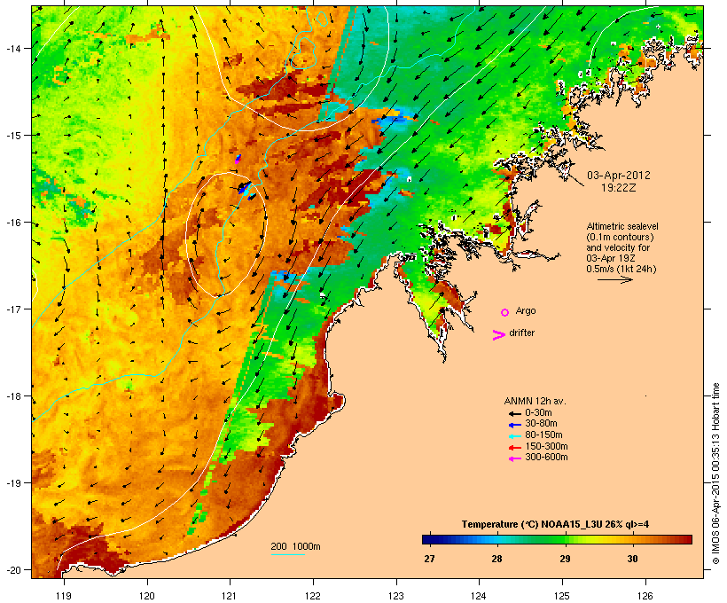Click the magenta 300-600m legend arrow
The width and height of the screenshot is (727, 603).
(x=514, y=458)
